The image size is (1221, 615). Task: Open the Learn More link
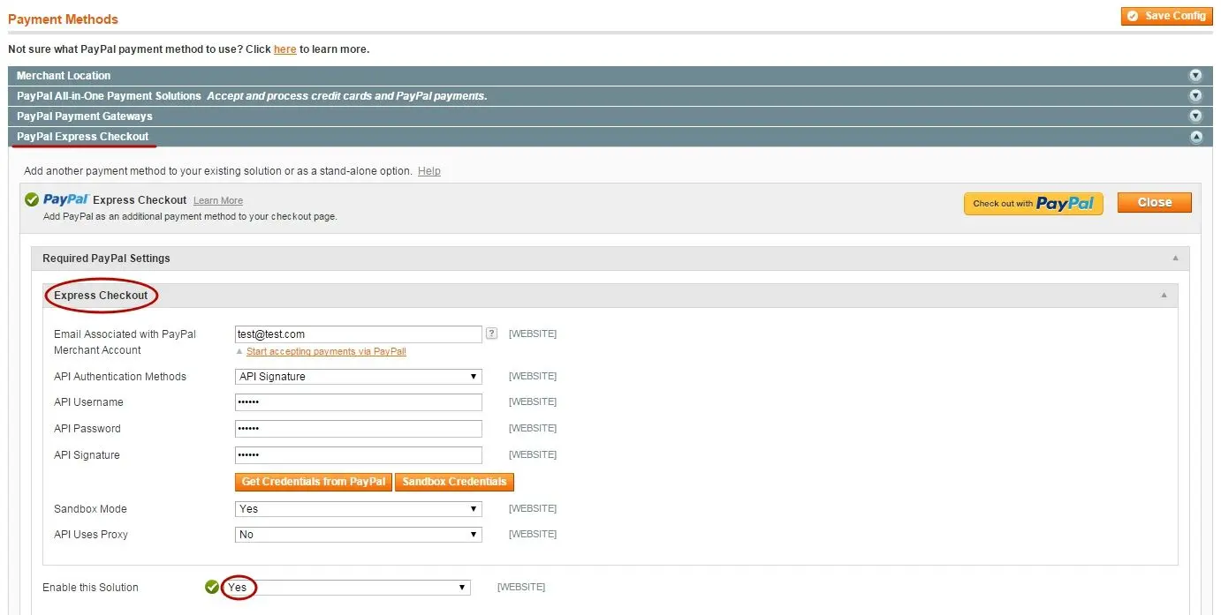[218, 201]
